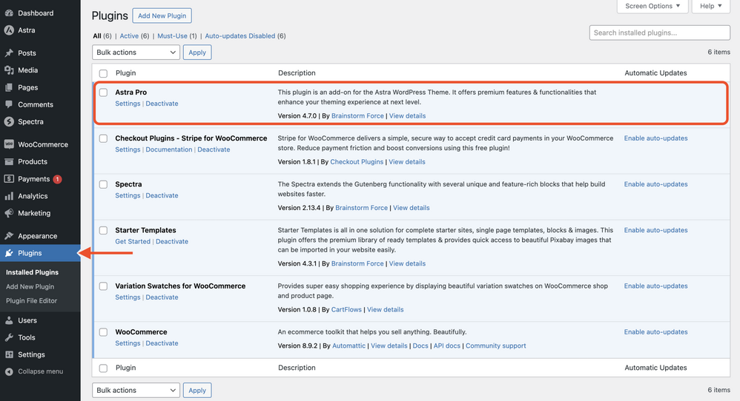Viewport: 740px width, 401px height.
Task: Expand the Help dropdown tab
Action: (710, 6)
